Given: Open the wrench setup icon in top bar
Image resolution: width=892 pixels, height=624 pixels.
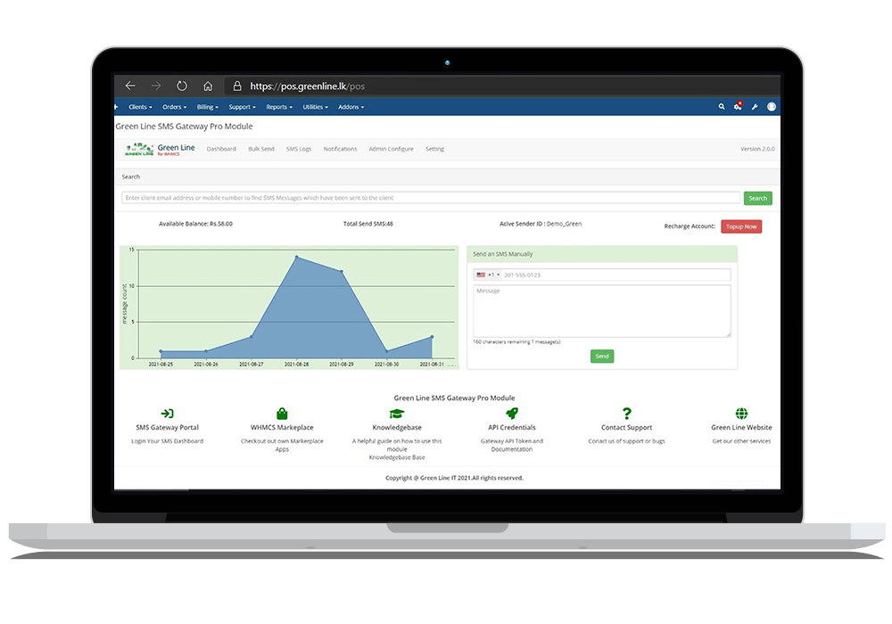Looking at the screenshot, I should pyautogui.click(x=755, y=107).
